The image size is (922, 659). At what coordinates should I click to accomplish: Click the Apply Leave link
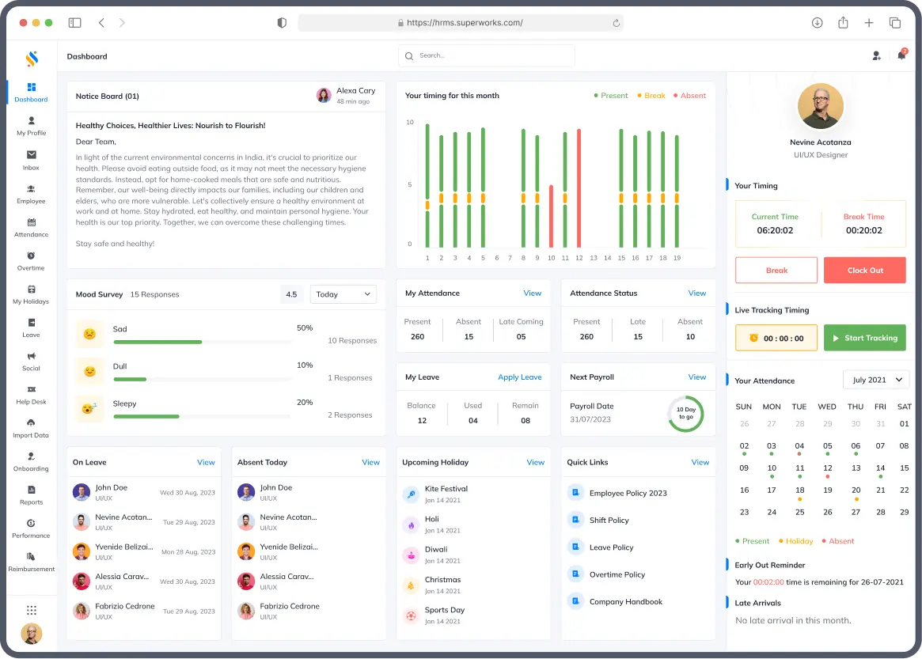click(519, 377)
